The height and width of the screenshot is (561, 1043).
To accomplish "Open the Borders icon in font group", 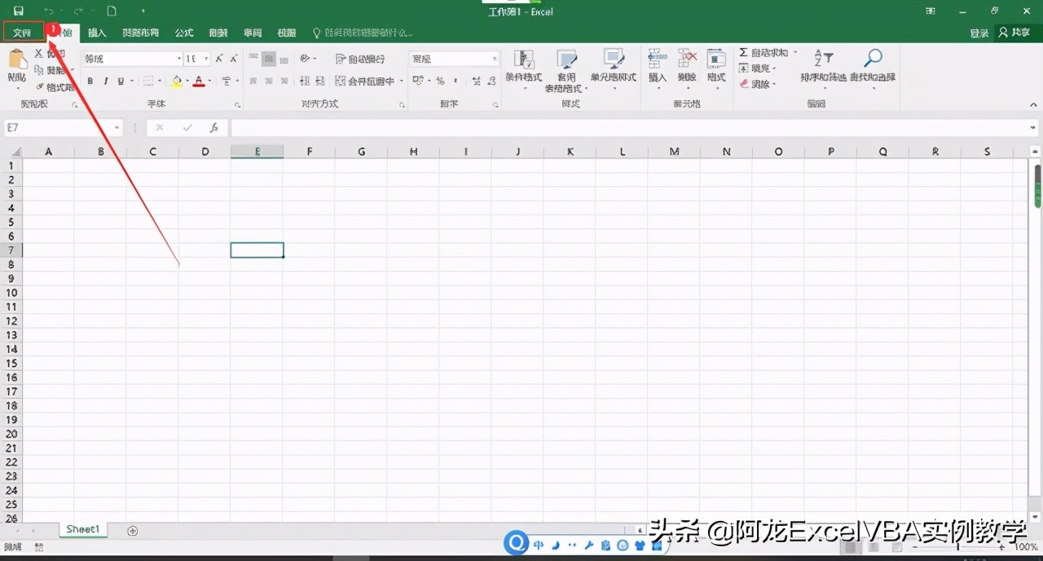I will 147,81.
